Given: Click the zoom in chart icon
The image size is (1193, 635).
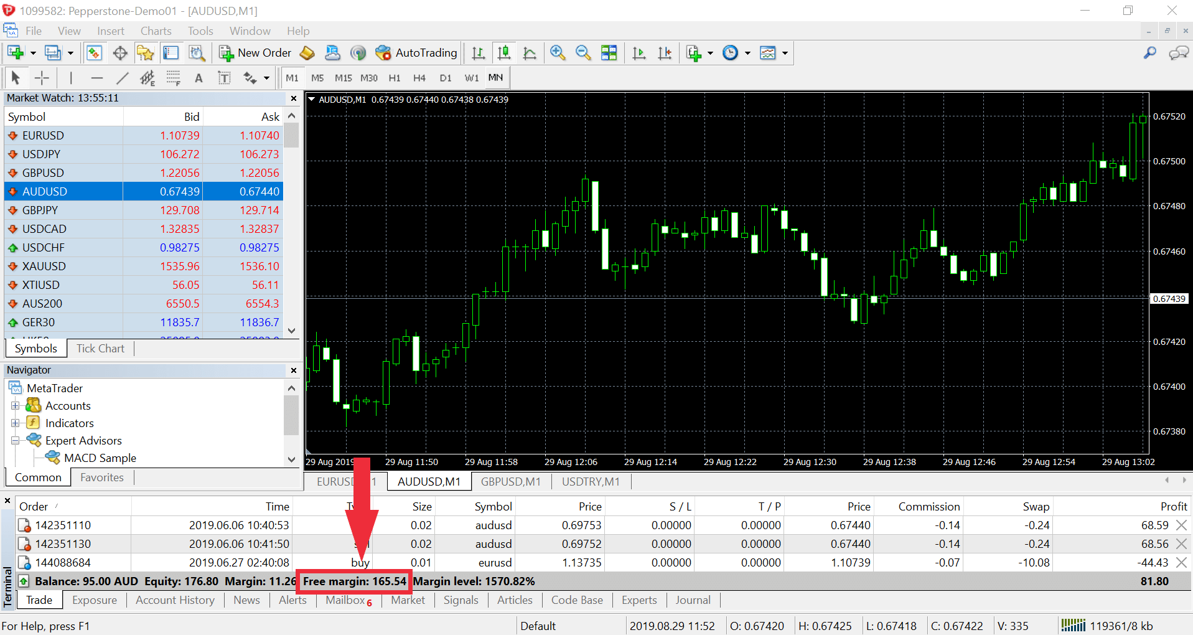Looking at the screenshot, I should (558, 53).
